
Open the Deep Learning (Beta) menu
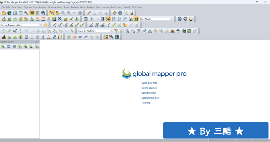tap(106, 7)
